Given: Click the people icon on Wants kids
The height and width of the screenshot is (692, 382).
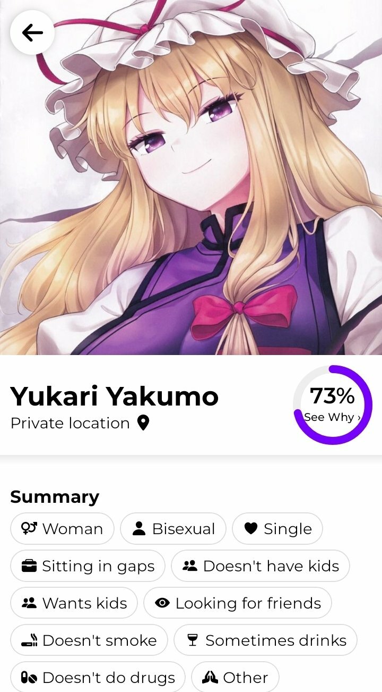Looking at the screenshot, I should [29, 603].
